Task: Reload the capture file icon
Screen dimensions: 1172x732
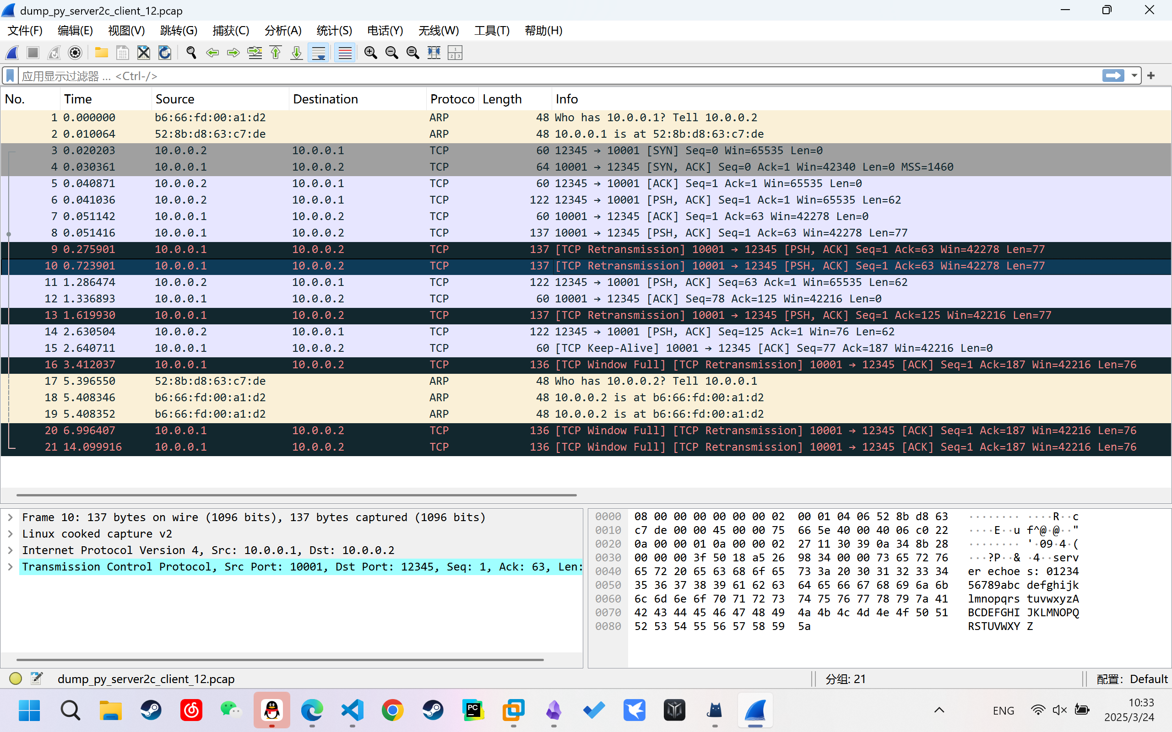Action: pos(165,53)
